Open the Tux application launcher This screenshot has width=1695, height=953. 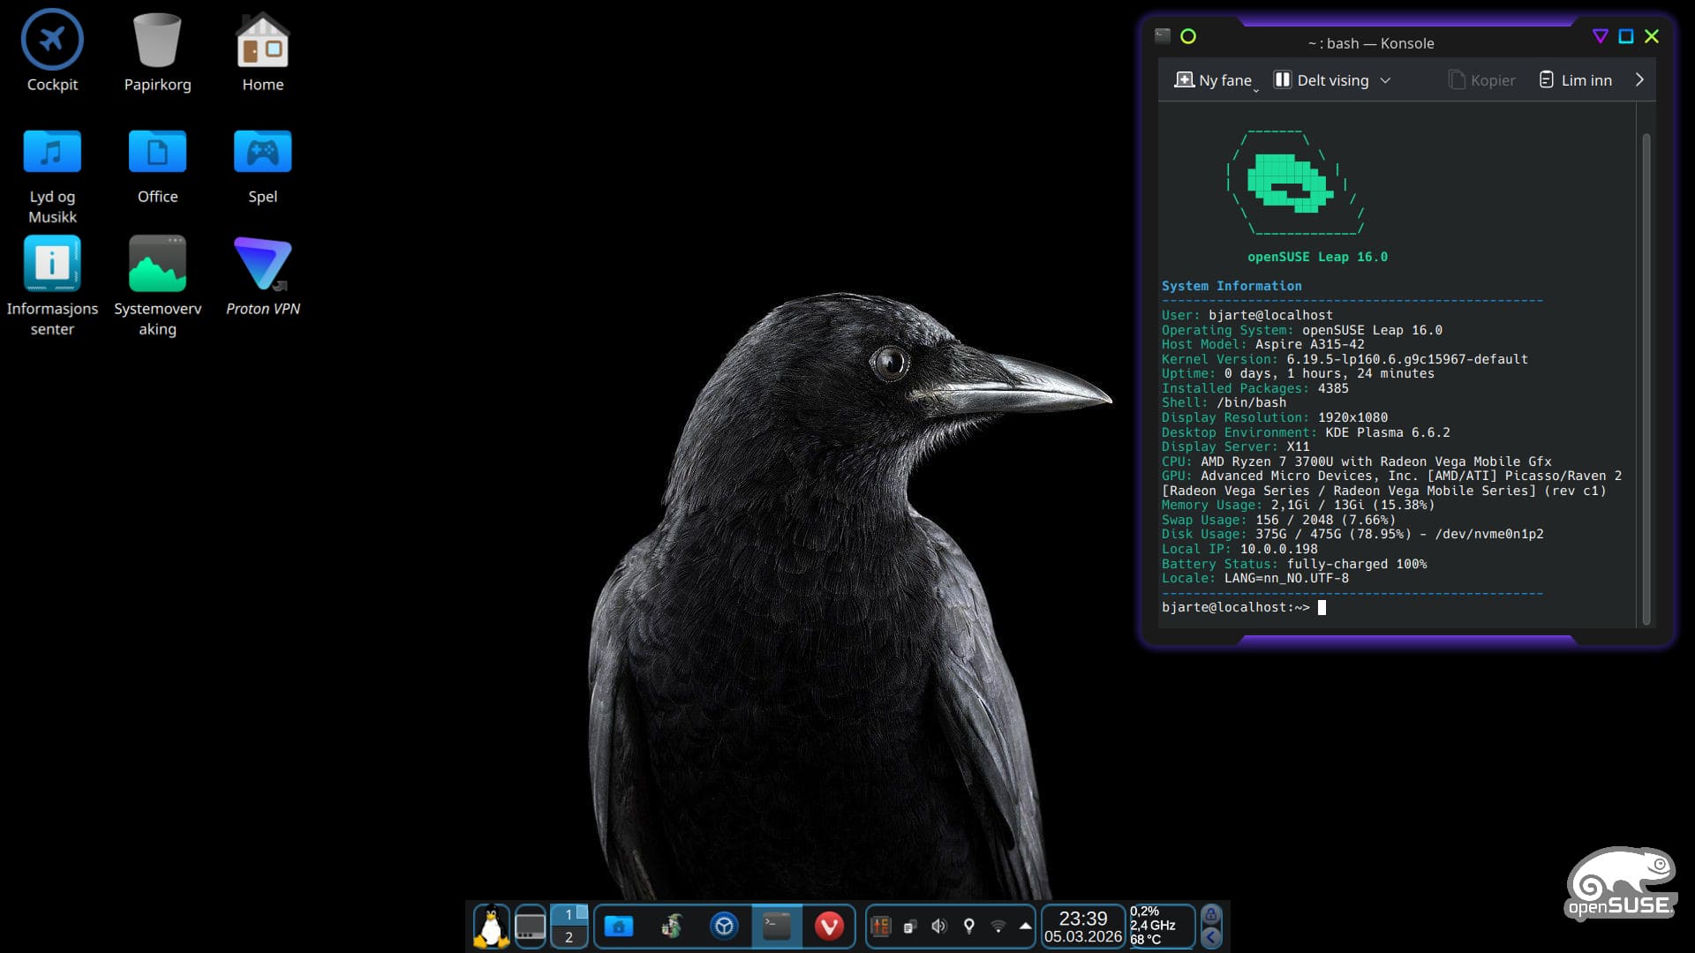(x=491, y=926)
